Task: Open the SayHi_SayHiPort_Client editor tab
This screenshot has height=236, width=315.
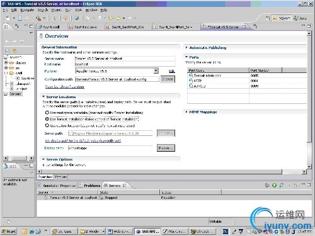Action: [x=125, y=27]
